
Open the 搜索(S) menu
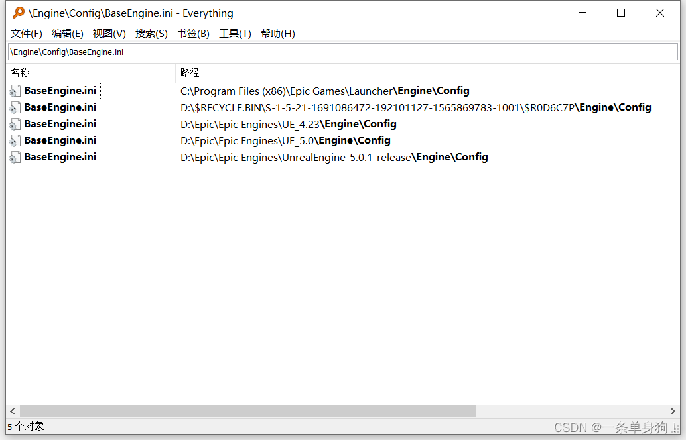tap(151, 34)
